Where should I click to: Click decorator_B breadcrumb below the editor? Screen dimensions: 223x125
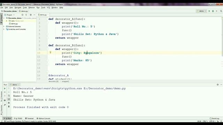click(x=53, y=81)
